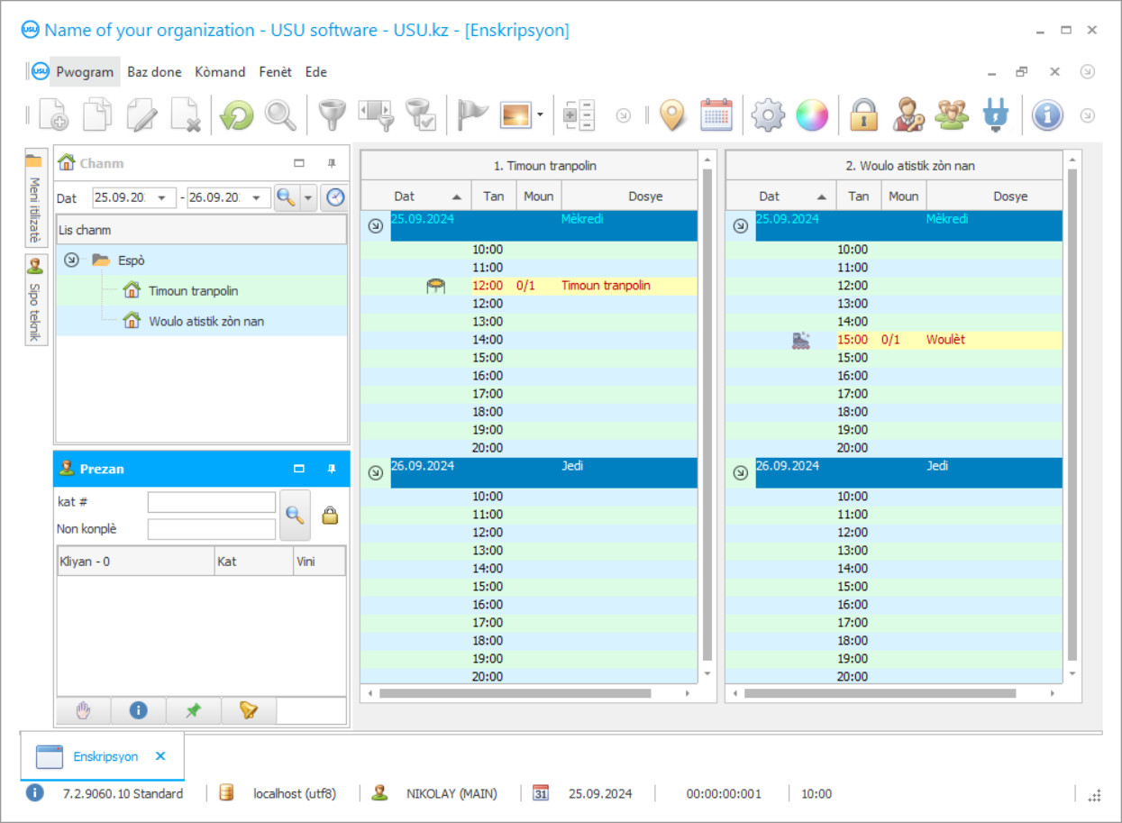Click the map location pin icon

click(x=672, y=115)
